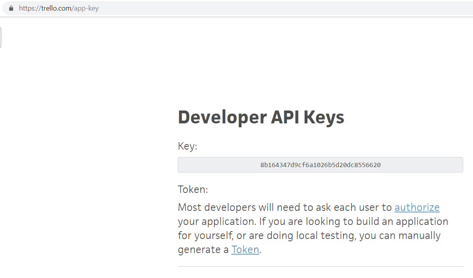This screenshot has height=278, width=473.
Task: Click the Developer API Keys heading
Action: pyautogui.click(x=261, y=117)
